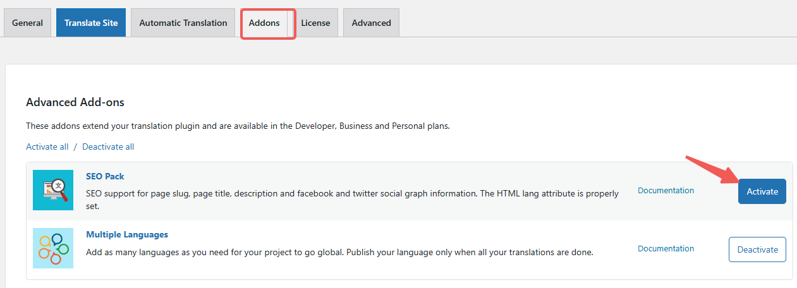Go to the Automatic Translation tab
Image resolution: width=797 pixels, height=288 pixels.
click(183, 23)
